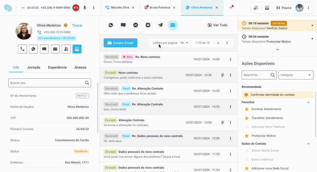Toggle favorite star for Adicionar Novo Telefone

247,127
